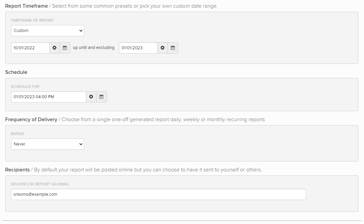This screenshot has width=364, height=224.
Task: Open the calendar picker for the end date
Action: pos(173,48)
